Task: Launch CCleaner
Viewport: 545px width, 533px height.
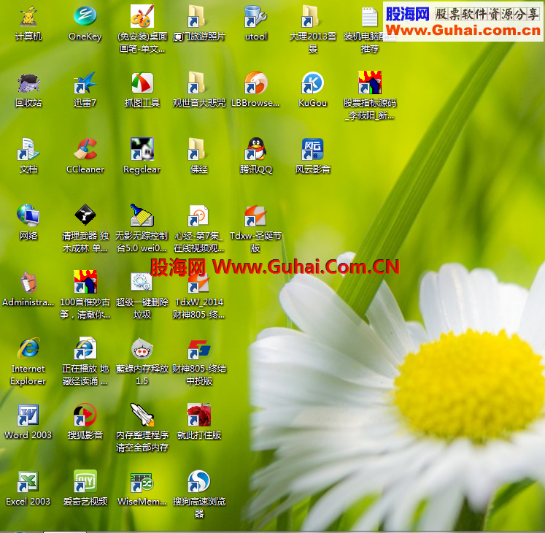Action: point(85,149)
